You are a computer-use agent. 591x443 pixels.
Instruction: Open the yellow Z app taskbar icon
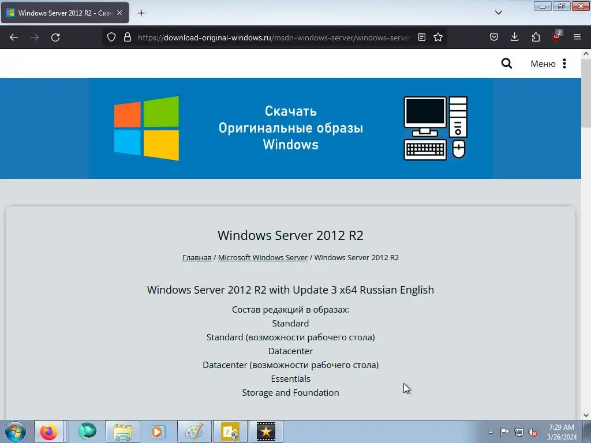pyautogui.click(x=230, y=431)
